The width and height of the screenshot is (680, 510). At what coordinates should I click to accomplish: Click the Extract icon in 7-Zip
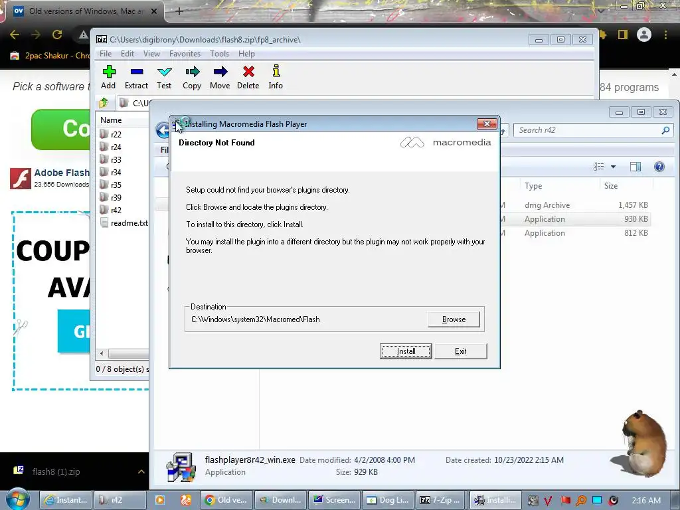(x=137, y=72)
